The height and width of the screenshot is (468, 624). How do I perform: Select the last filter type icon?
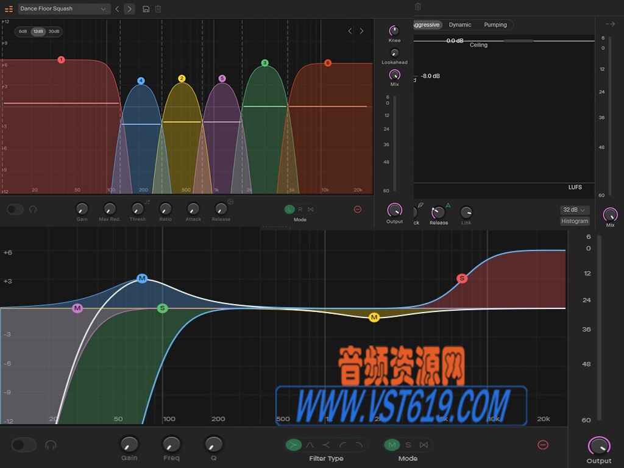pyautogui.click(x=359, y=444)
